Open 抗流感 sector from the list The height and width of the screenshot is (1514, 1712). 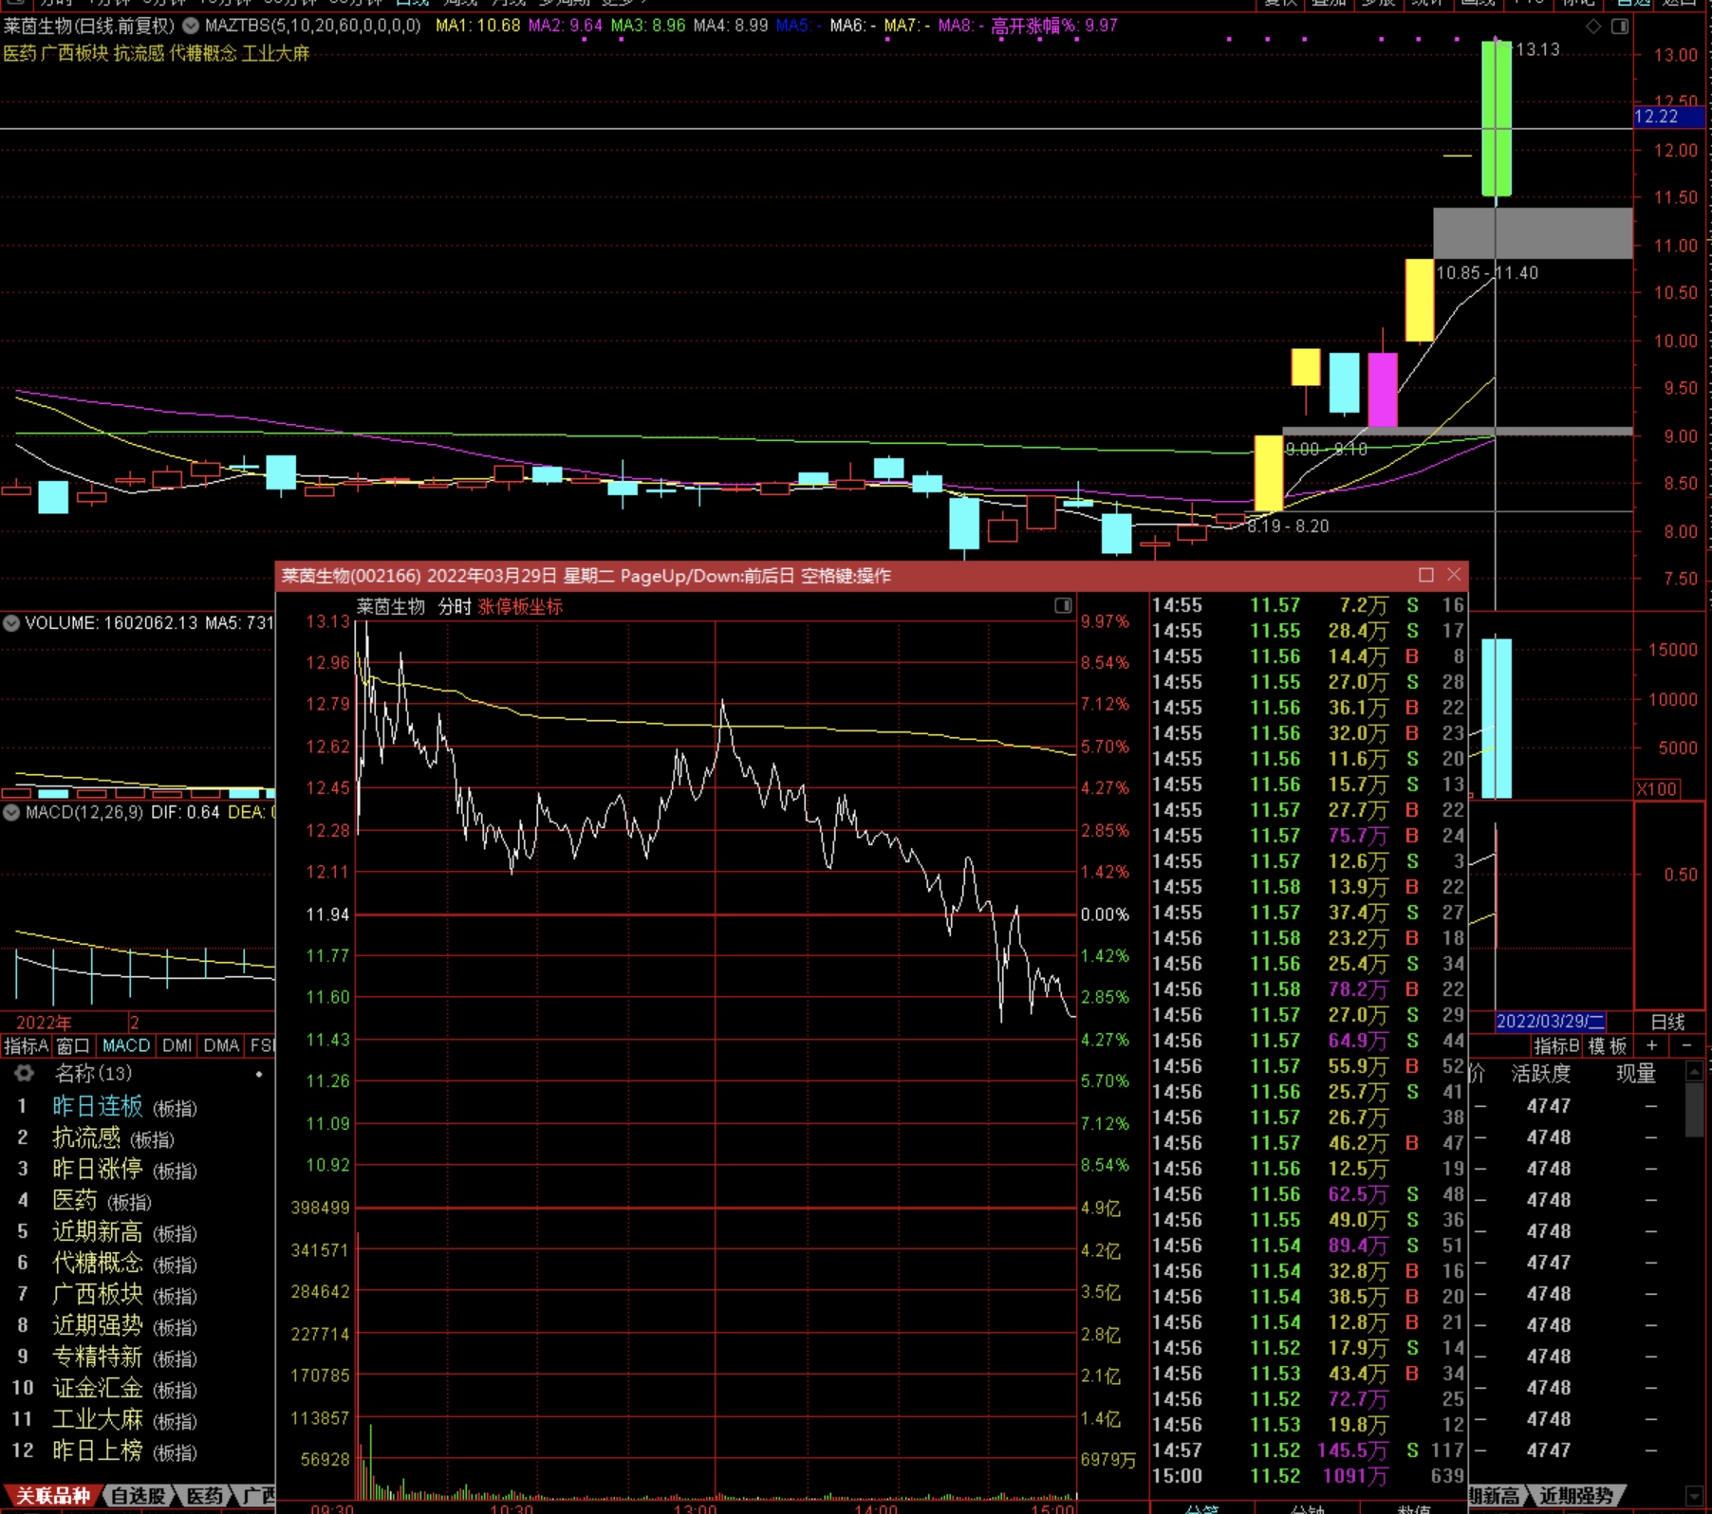(86, 1137)
